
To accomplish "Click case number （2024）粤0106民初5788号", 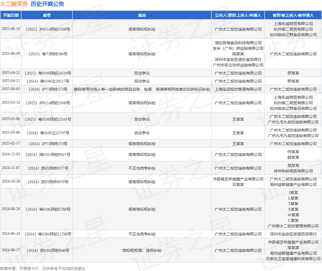I will [48, 209].
